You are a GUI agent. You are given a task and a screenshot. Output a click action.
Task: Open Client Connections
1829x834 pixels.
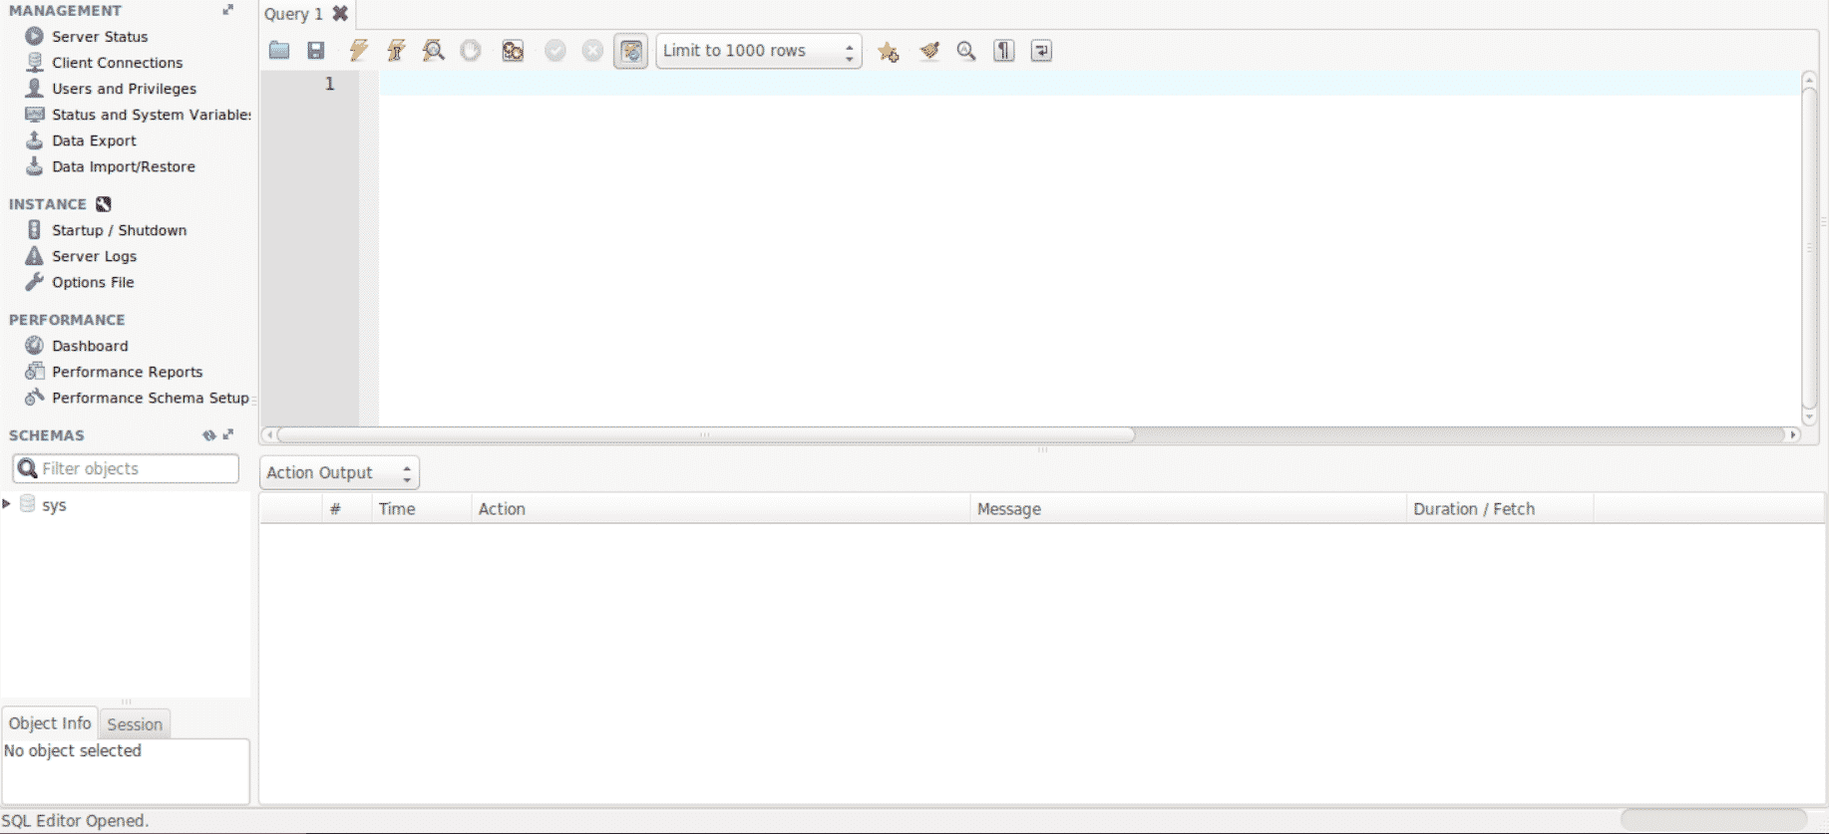[x=117, y=63]
